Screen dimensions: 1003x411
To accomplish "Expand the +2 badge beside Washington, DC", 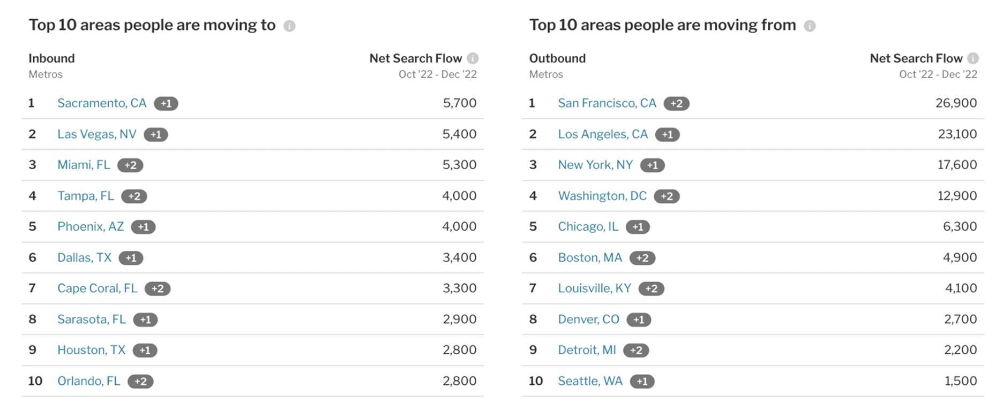I will (x=667, y=196).
